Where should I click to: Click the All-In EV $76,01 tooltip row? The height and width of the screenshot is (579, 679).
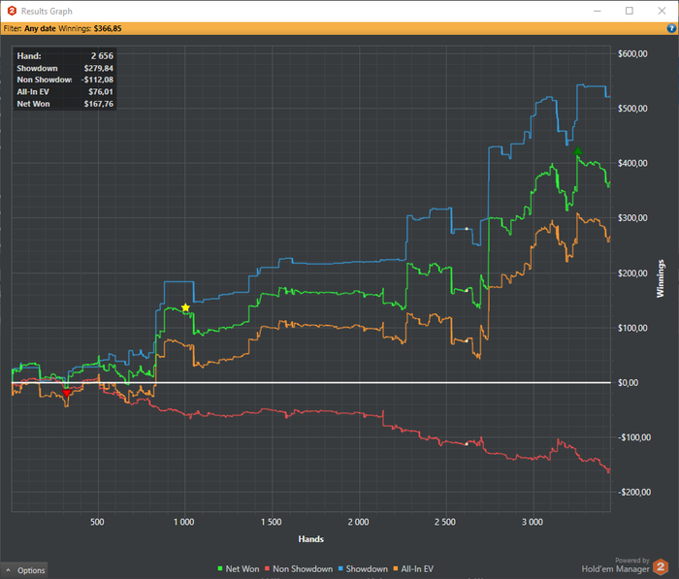pyautogui.click(x=65, y=92)
